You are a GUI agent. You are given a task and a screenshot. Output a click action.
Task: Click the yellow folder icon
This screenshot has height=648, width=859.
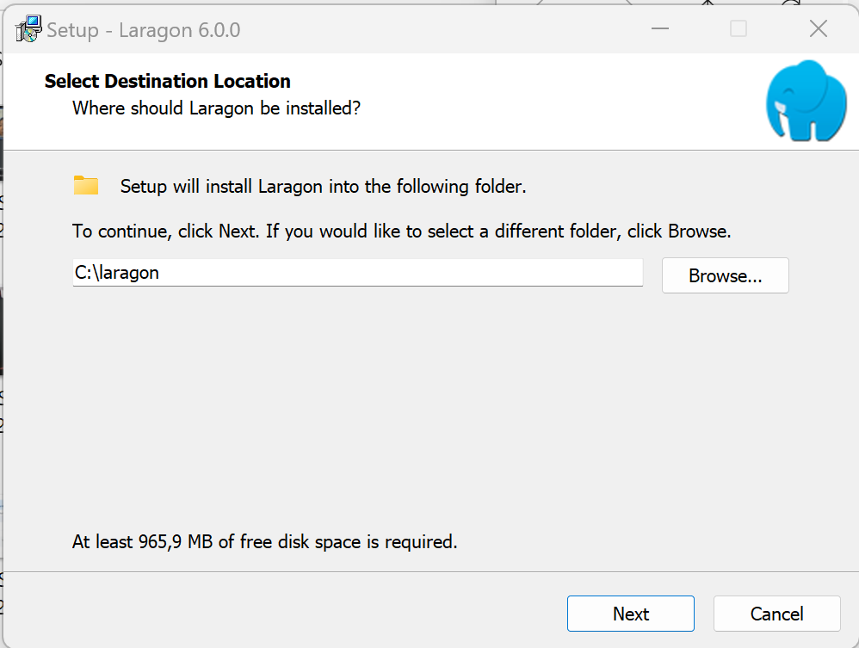(x=86, y=185)
